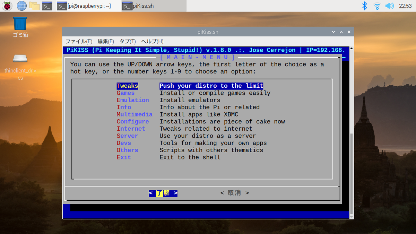Click the piKiss.sh window title bar
The image size is (416, 234).
tap(208, 32)
